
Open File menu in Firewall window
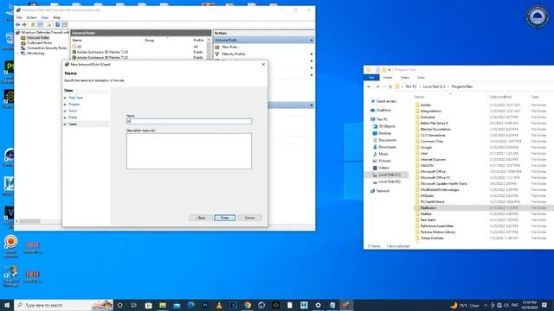click(19, 17)
